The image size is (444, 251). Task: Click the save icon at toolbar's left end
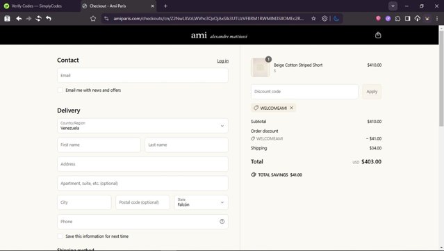point(7,18)
